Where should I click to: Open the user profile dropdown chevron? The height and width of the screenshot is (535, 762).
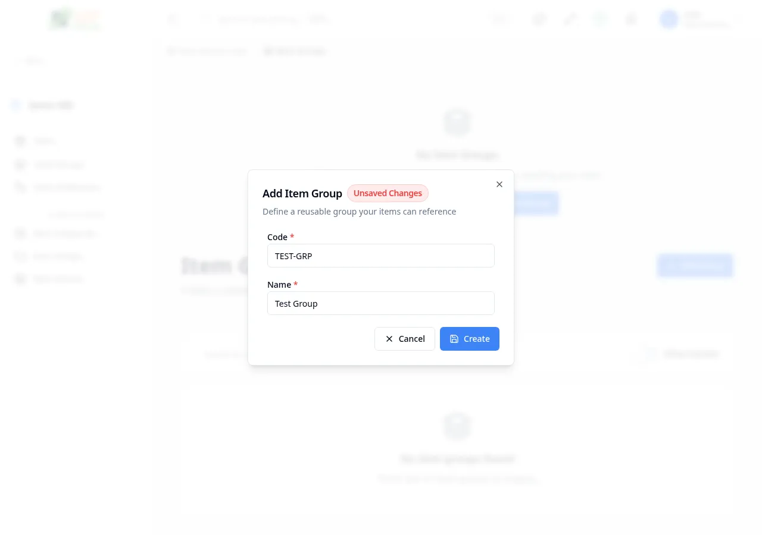coord(739,19)
